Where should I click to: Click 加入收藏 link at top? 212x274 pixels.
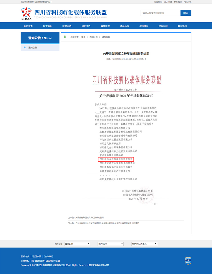[x=168, y=2]
